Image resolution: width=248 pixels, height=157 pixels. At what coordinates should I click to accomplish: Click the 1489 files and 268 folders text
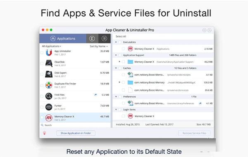coord(183,55)
